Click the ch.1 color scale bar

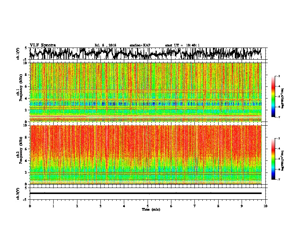pyautogui.click(x=273, y=97)
